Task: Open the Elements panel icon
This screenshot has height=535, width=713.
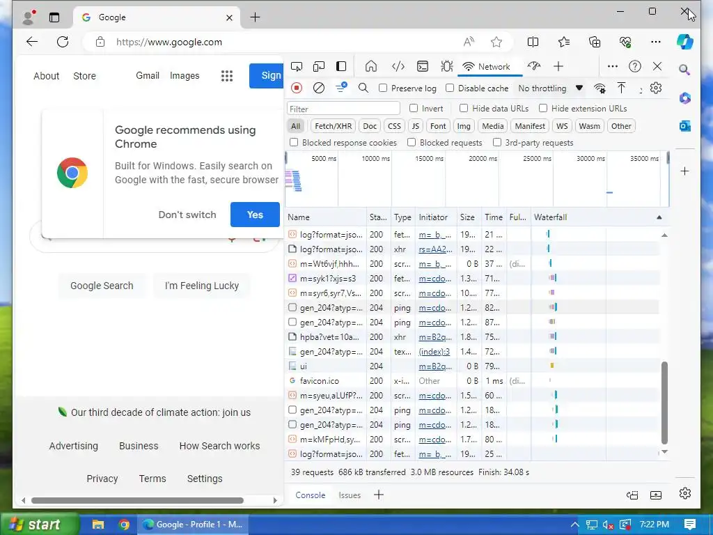Action: [x=398, y=66]
